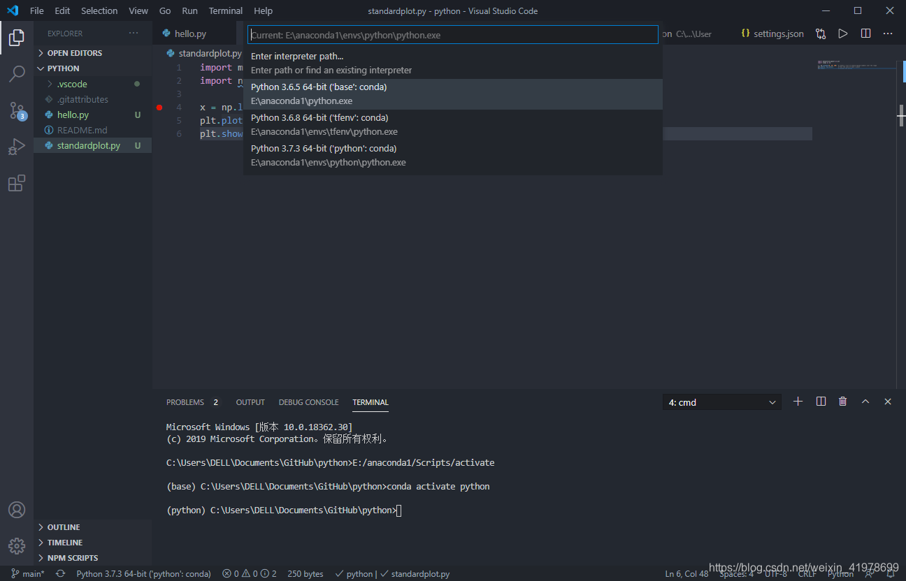Open .gitattributes in the file tree
Screen dimensions: 906x581
pos(92,99)
